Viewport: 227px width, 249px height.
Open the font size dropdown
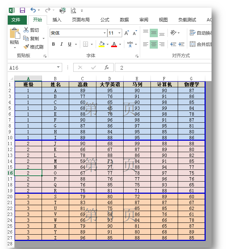120,33
